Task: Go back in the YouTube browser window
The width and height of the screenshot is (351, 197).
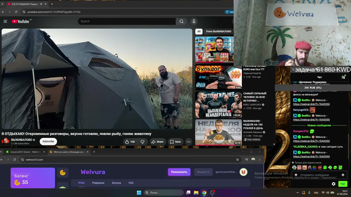Action: [x=3, y=12]
